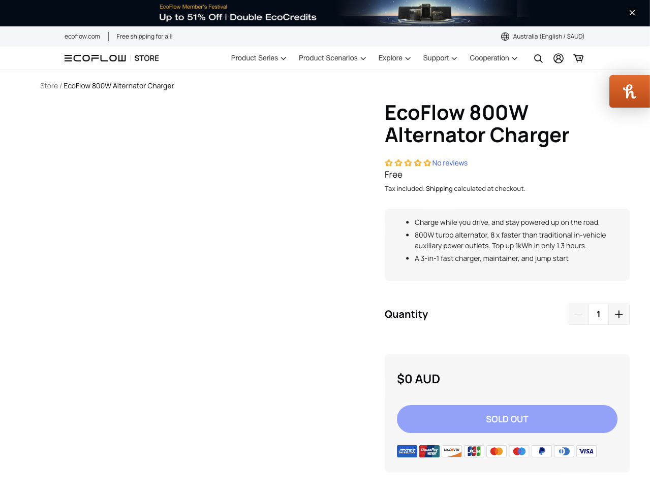Click the Visa payment icon
The height and width of the screenshot is (498, 650).
click(586, 451)
